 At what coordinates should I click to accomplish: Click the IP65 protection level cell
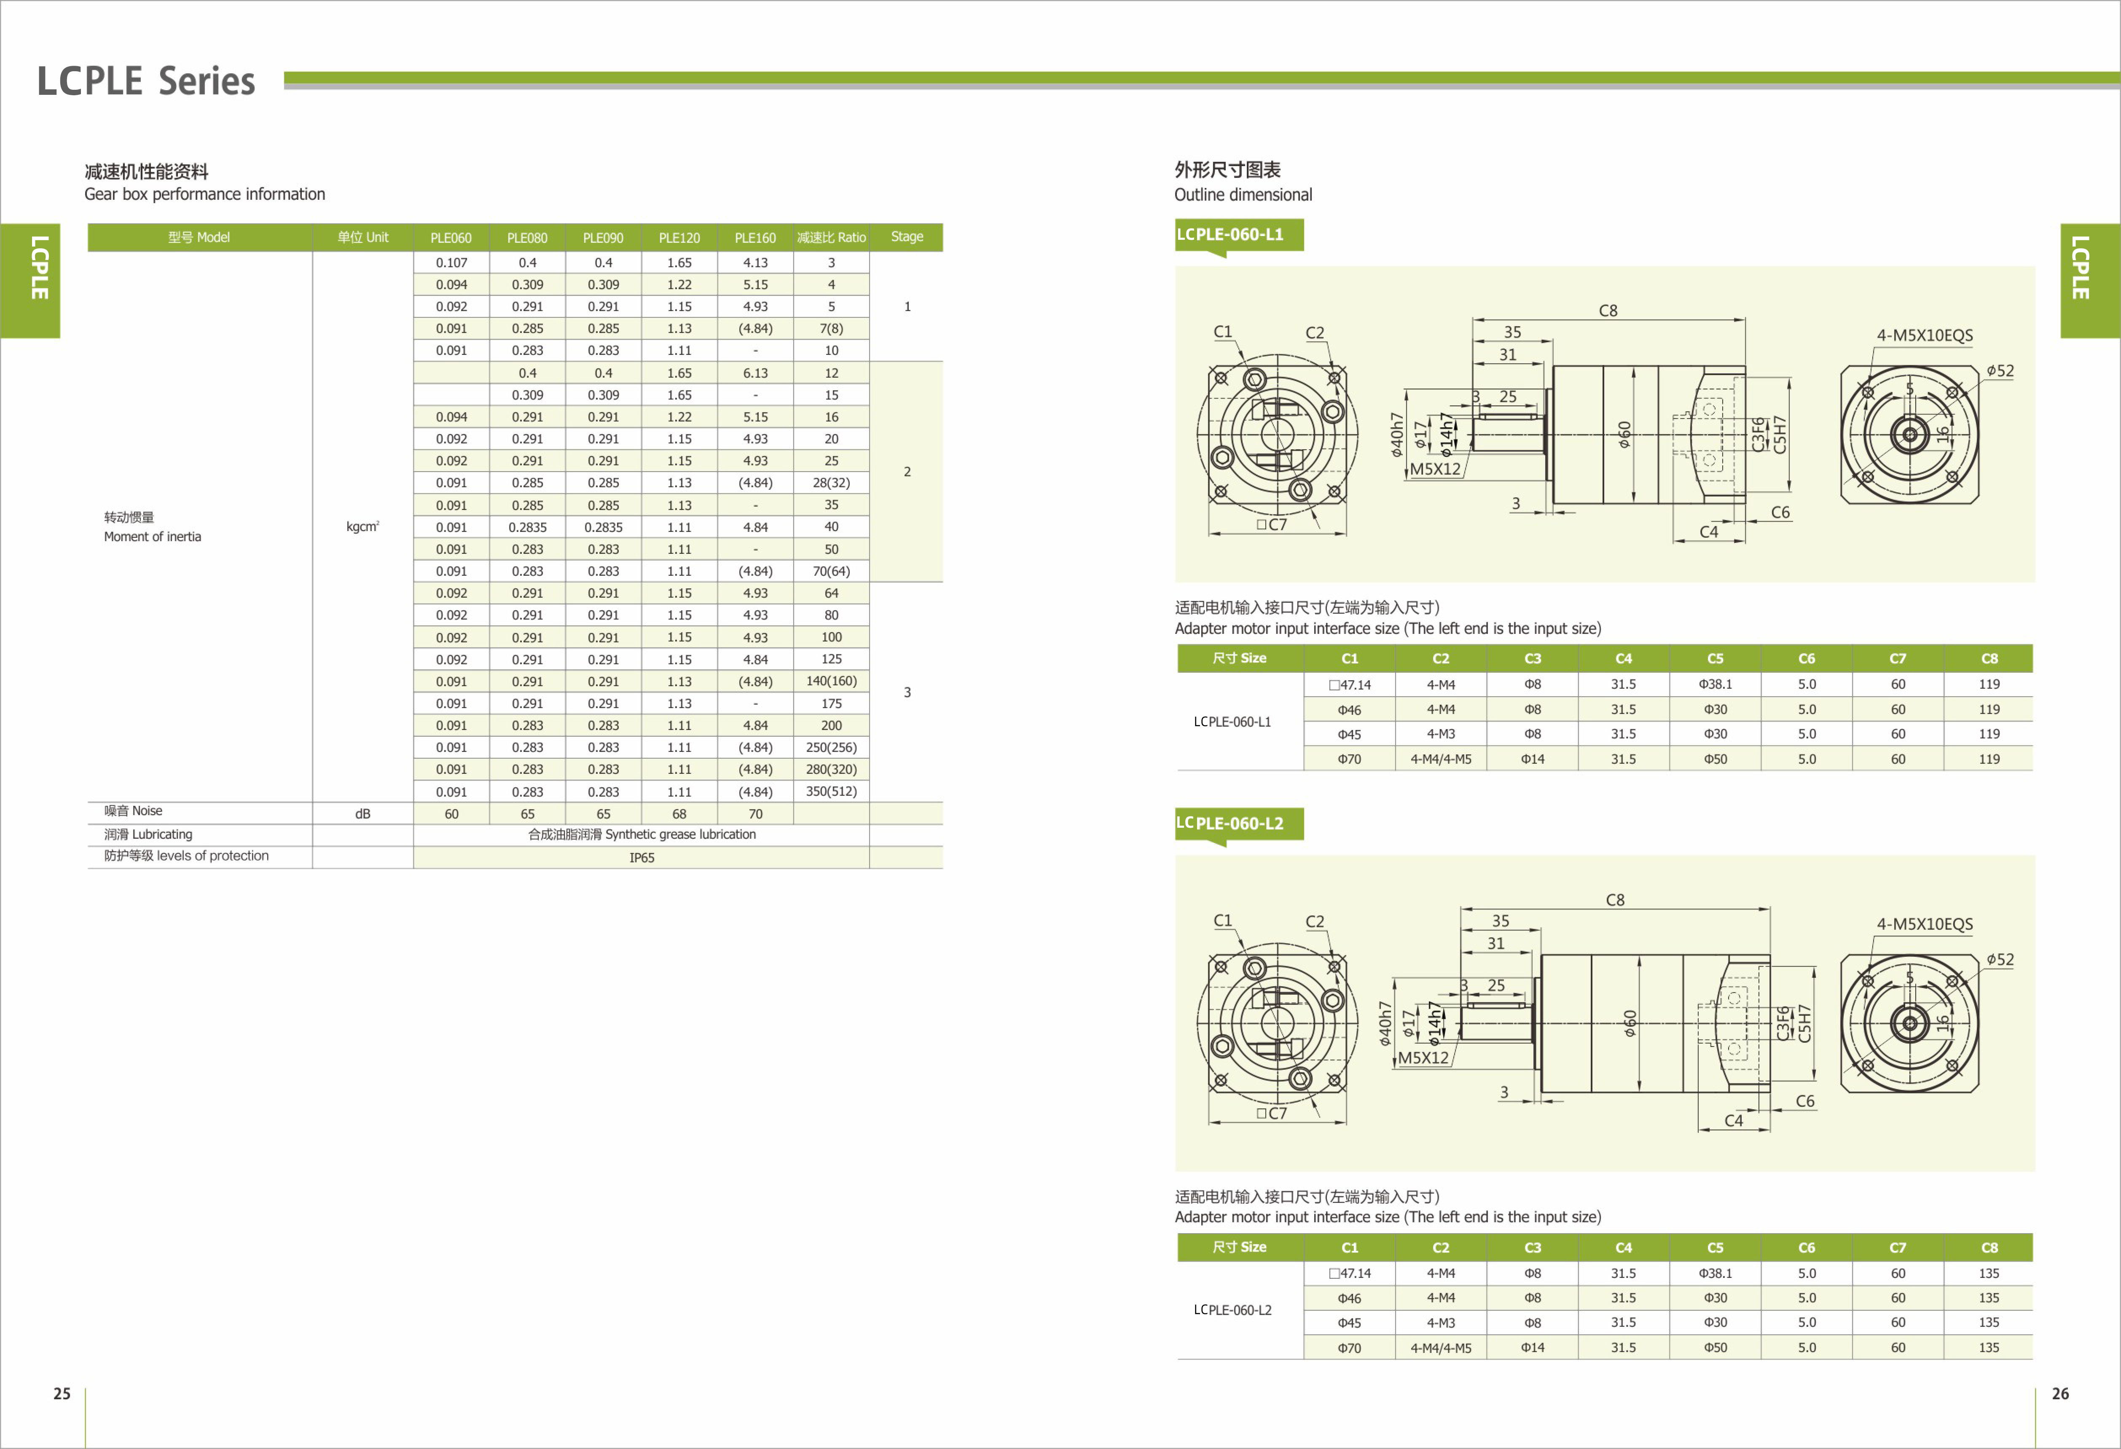pyautogui.click(x=642, y=858)
